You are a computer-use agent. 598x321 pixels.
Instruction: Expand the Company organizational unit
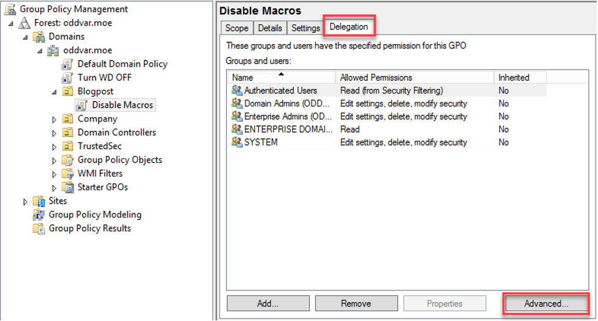[x=54, y=120]
